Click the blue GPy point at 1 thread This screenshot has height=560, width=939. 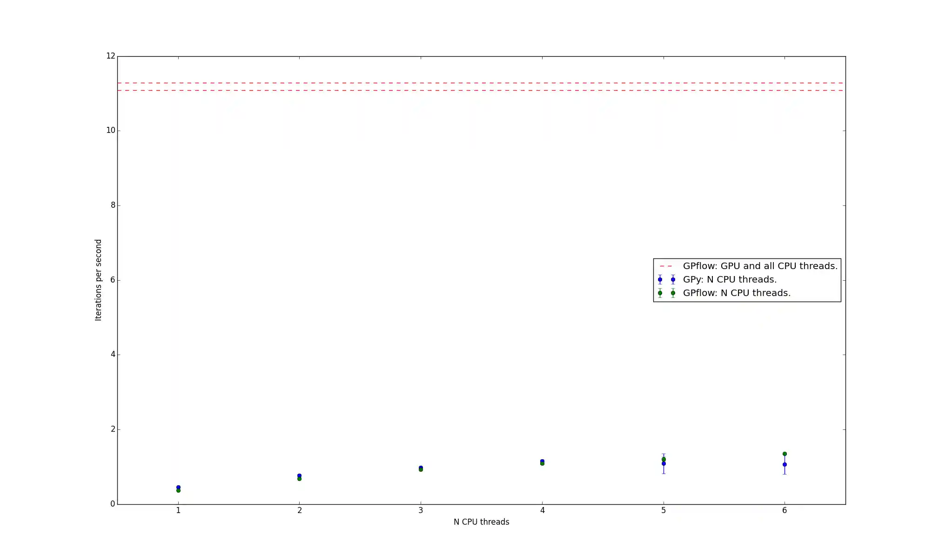[178, 487]
